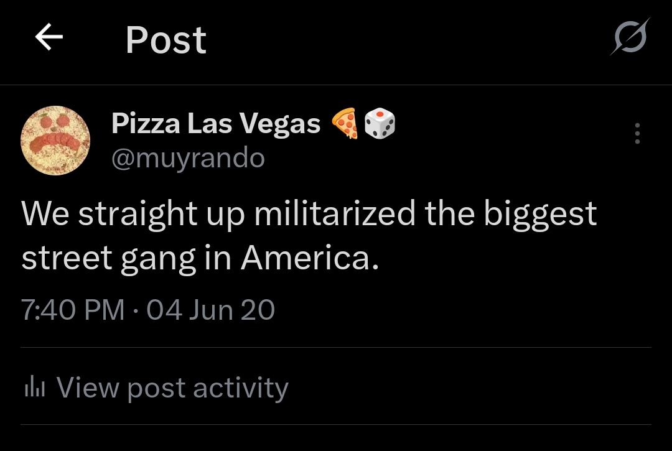This screenshot has height=451, width=672.
Task: Click the post's first line of text
Action: pyautogui.click(x=309, y=214)
